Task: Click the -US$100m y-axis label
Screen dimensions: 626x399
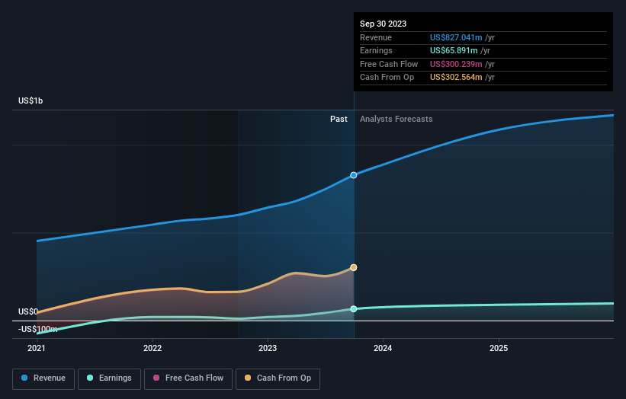Action: 38,329
